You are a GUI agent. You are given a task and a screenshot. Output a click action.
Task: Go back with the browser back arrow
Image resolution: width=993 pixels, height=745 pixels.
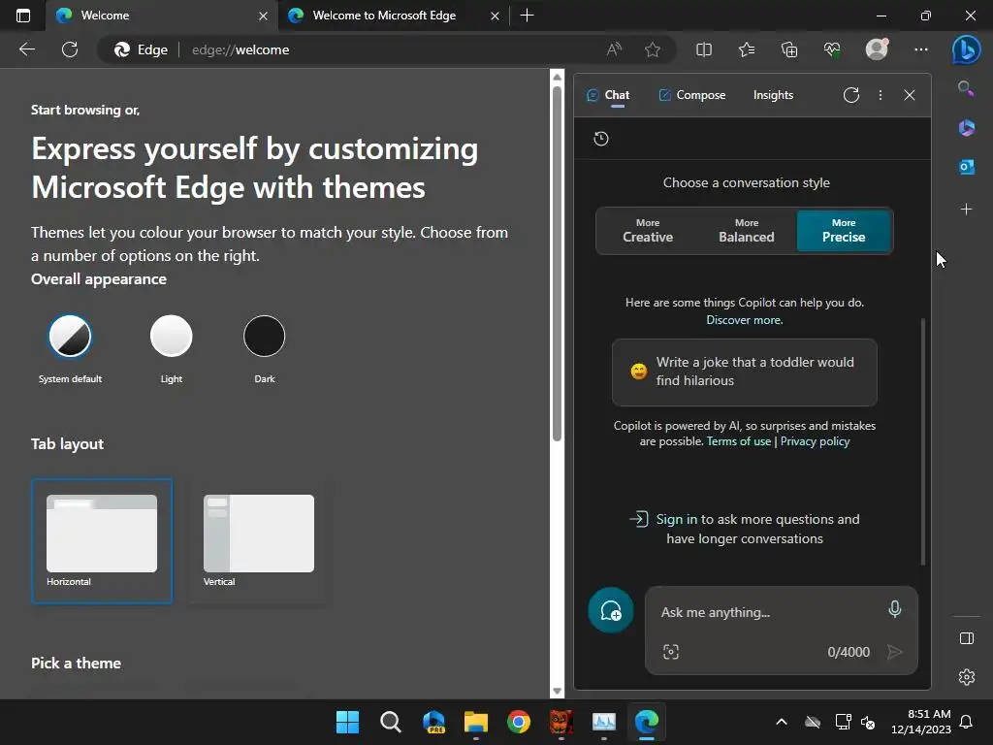[26, 49]
